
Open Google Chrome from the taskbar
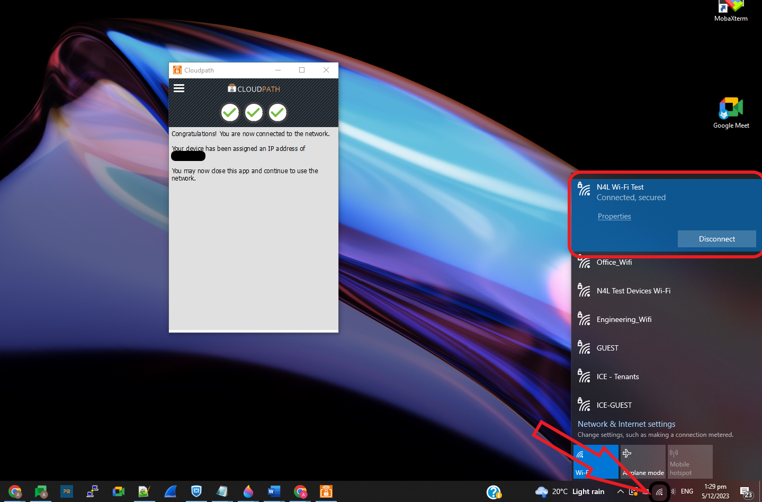click(x=14, y=491)
